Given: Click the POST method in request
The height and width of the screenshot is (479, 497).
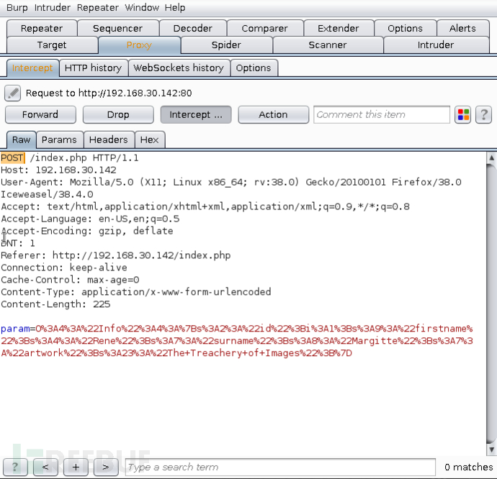Looking at the screenshot, I should (x=12, y=158).
